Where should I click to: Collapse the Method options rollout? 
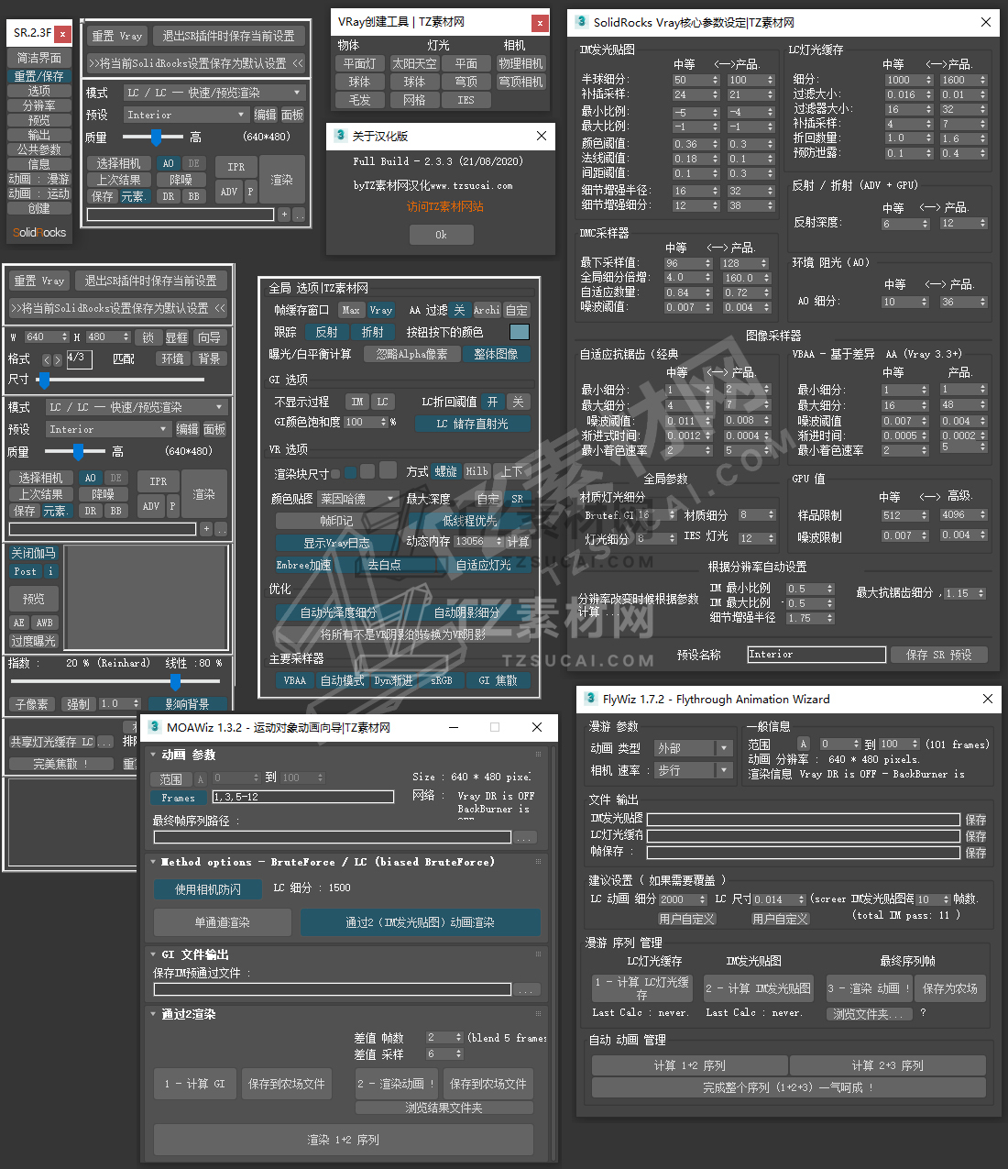(x=153, y=862)
